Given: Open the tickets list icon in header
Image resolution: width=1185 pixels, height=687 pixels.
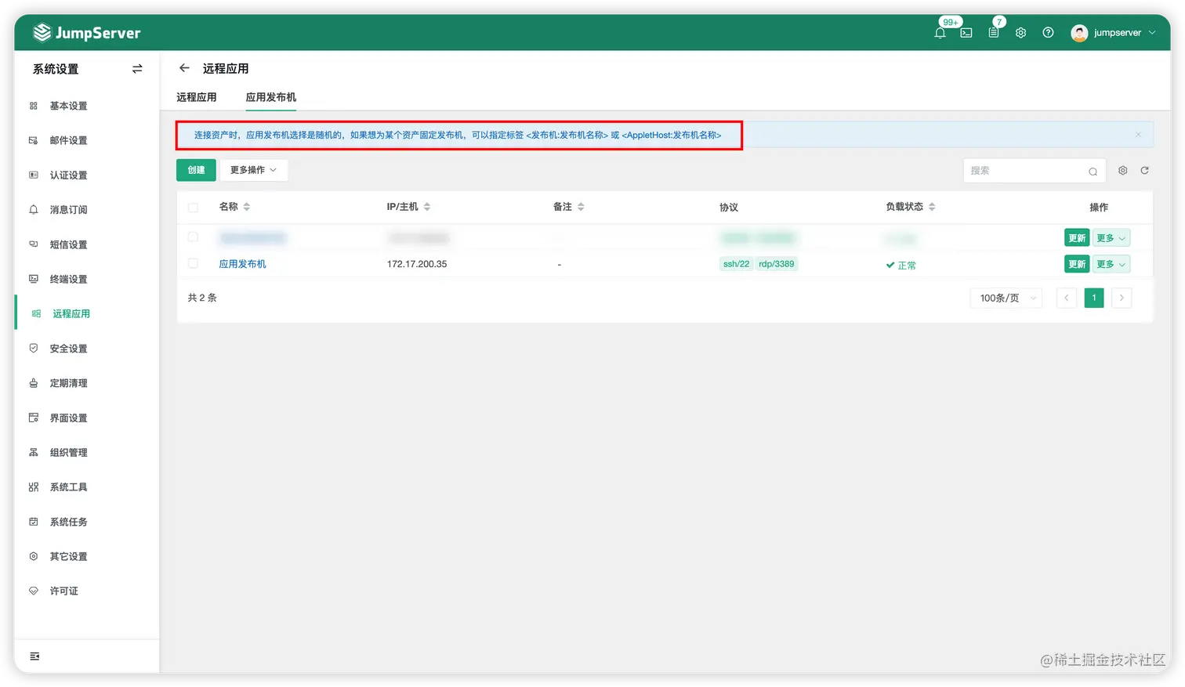Looking at the screenshot, I should coord(994,33).
